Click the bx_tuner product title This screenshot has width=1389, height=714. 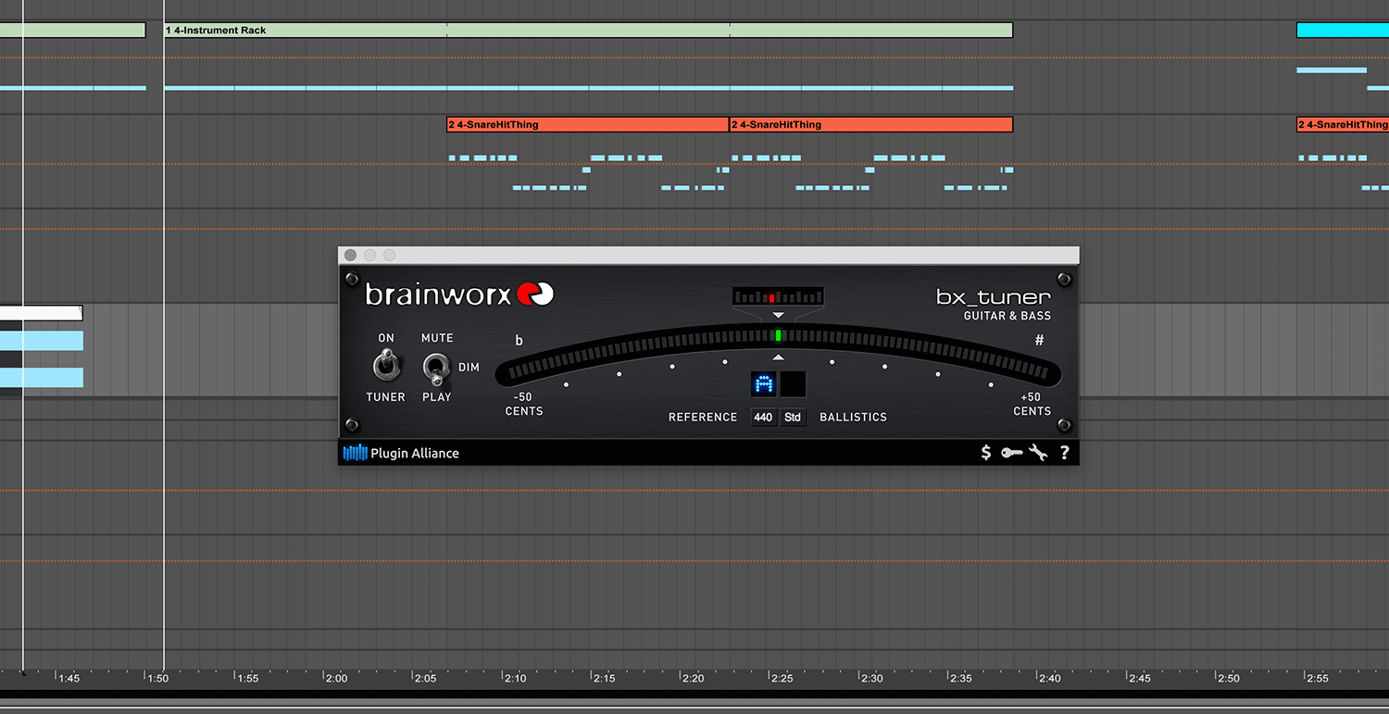pyautogui.click(x=994, y=297)
